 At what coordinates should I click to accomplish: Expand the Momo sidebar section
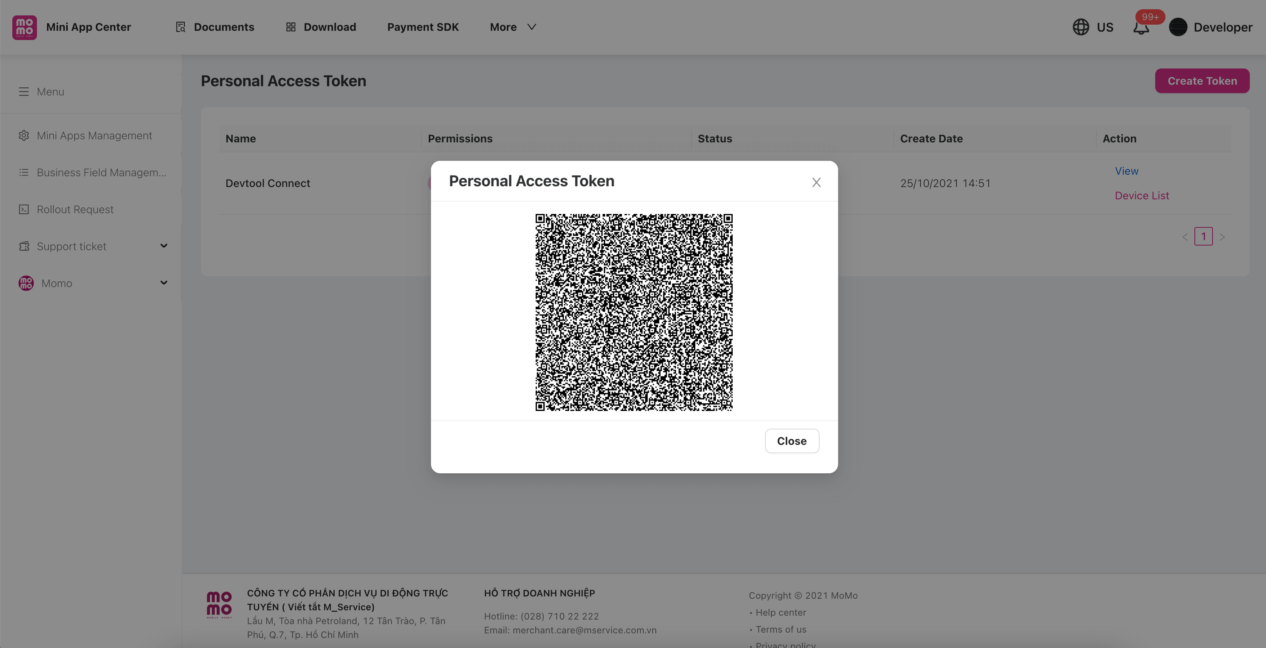[x=164, y=282]
